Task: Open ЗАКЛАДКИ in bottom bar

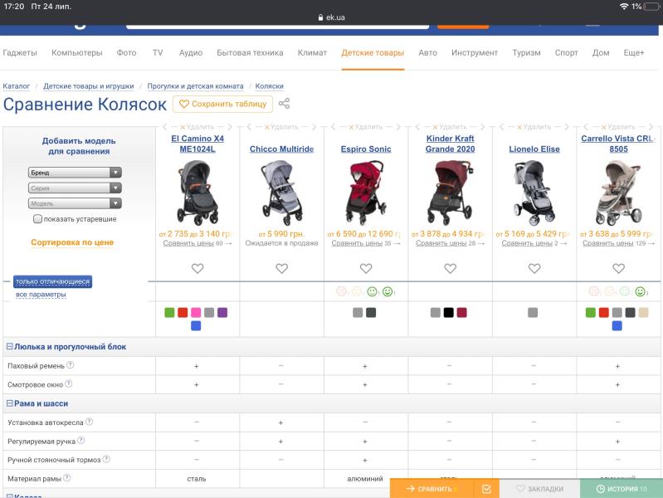Action: pos(540,489)
